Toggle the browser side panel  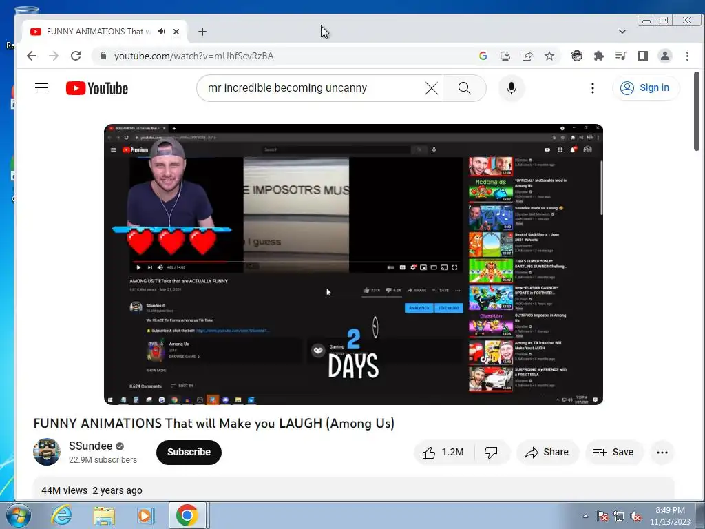643,56
